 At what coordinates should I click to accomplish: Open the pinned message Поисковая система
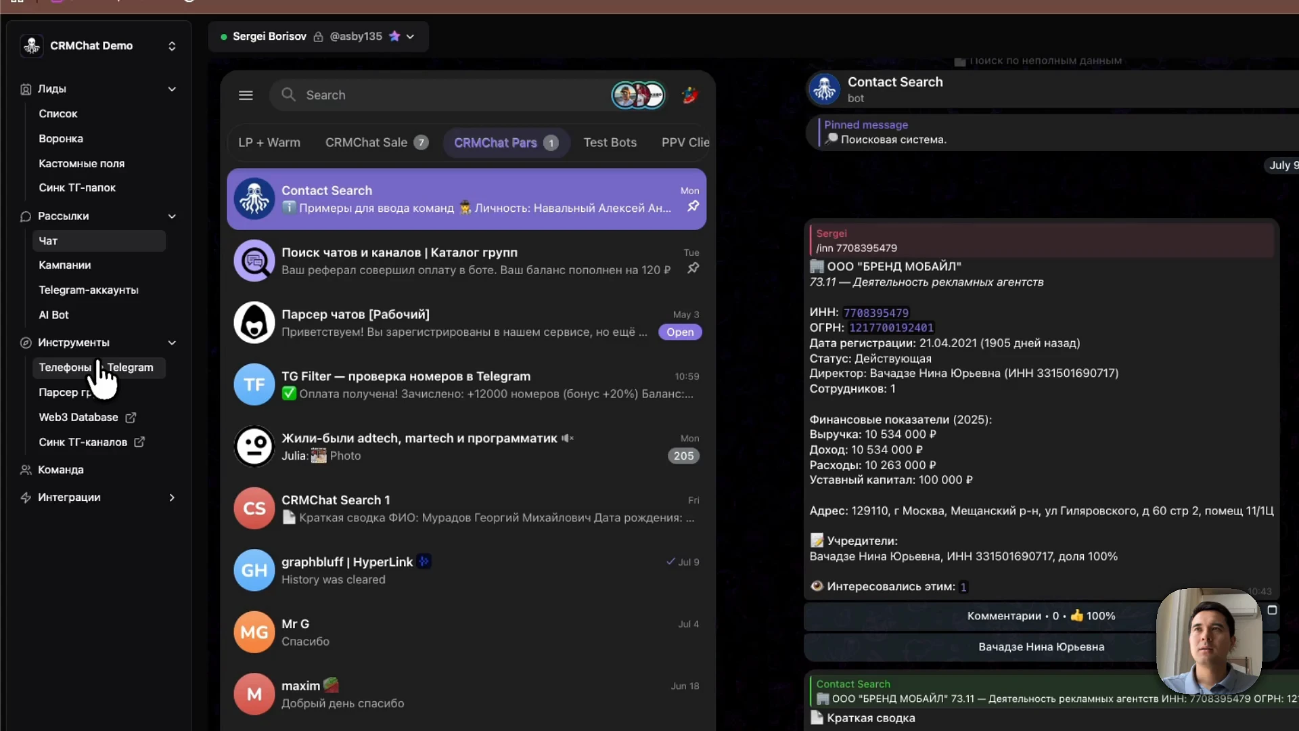coord(1052,133)
